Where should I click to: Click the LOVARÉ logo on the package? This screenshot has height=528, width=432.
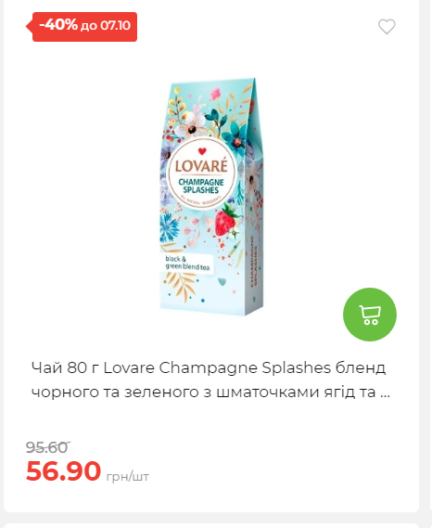(x=201, y=166)
